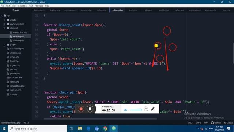Open income.php from the project tree
Screen dimensions: 234x132
(x=15, y=53)
